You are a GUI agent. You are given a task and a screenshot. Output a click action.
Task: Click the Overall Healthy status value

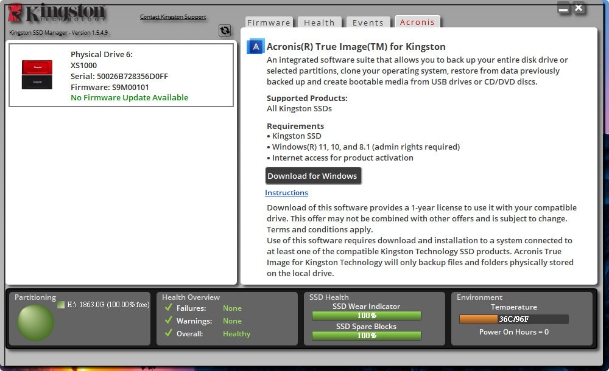pyautogui.click(x=236, y=334)
